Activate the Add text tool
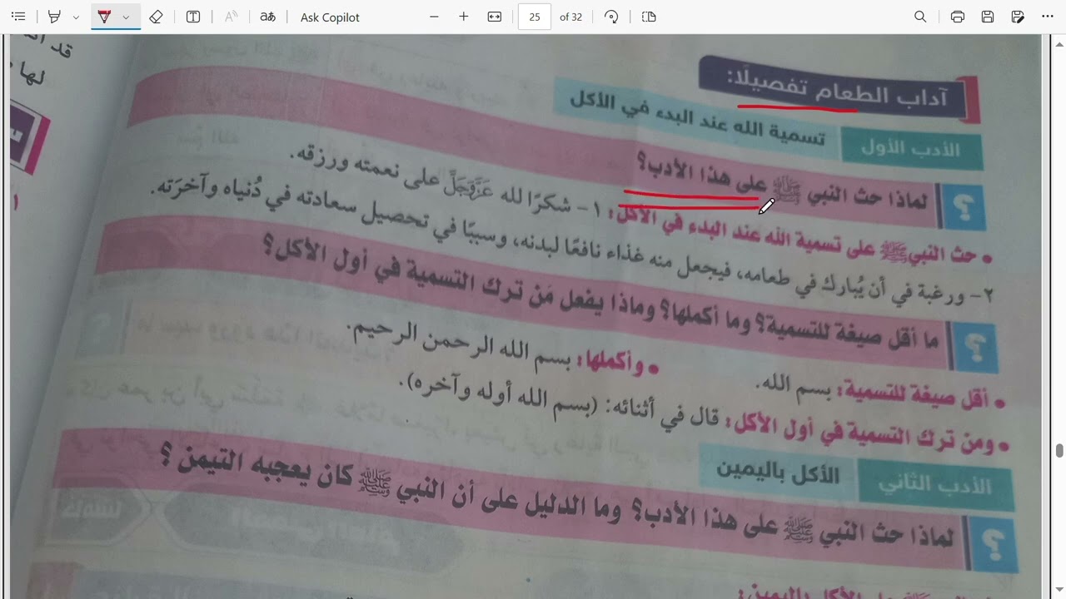The image size is (1066, 599). 193,17
